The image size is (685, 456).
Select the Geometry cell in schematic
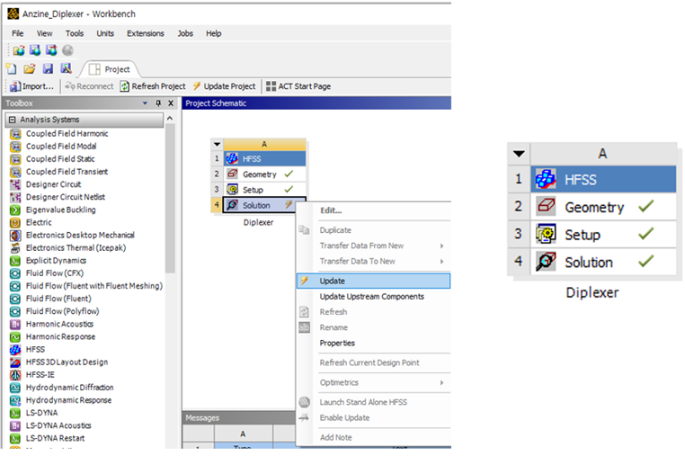[264, 174]
